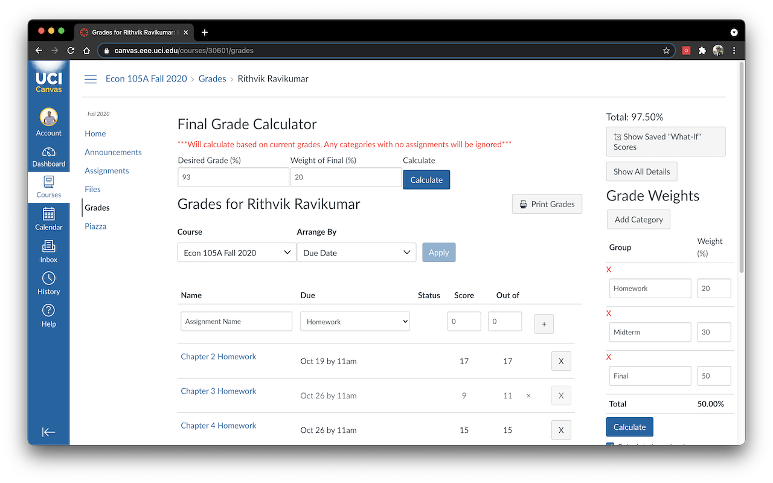The height and width of the screenshot is (483, 773).
Task: Delete the Chapter 2 Homework row
Action: (x=561, y=361)
